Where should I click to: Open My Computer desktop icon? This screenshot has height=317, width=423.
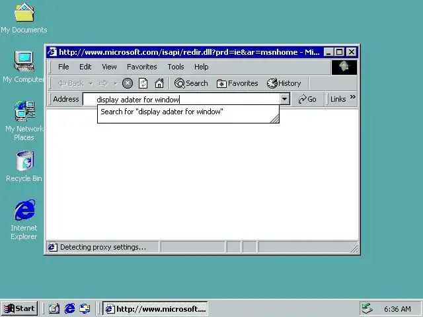point(24,67)
